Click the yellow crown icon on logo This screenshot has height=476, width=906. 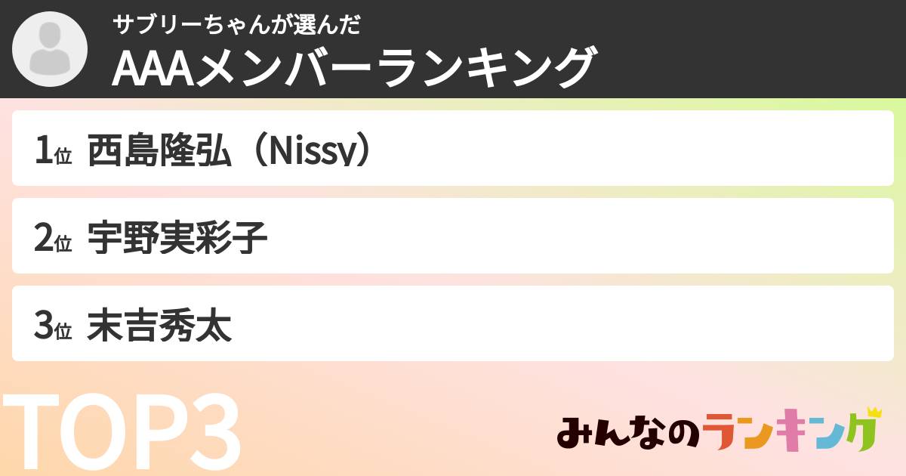point(874,413)
